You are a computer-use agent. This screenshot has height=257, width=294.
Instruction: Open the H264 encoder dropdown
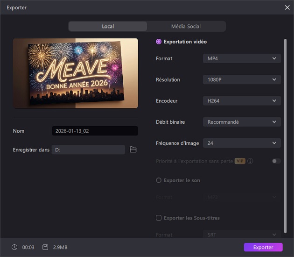click(242, 101)
